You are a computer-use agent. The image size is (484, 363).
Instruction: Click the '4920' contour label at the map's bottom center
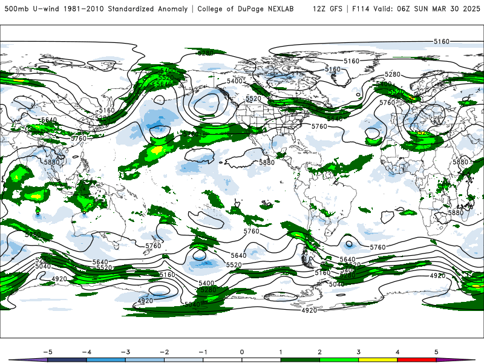(309, 310)
